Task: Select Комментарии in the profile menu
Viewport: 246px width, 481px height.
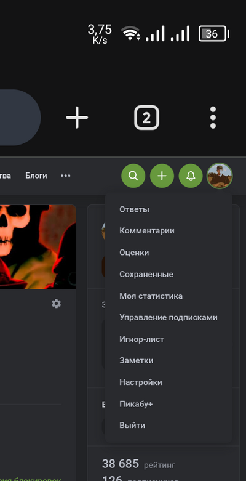Action: coord(147,231)
